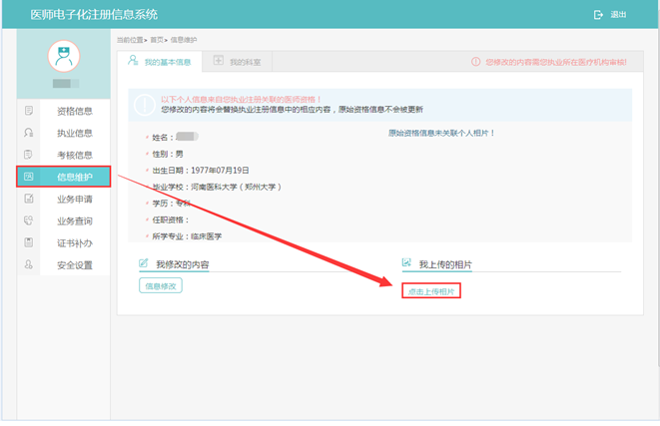Click the 资格信息 sidebar icon
The width and height of the screenshot is (660, 426).
pyautogui.click(x=29, y=111)
